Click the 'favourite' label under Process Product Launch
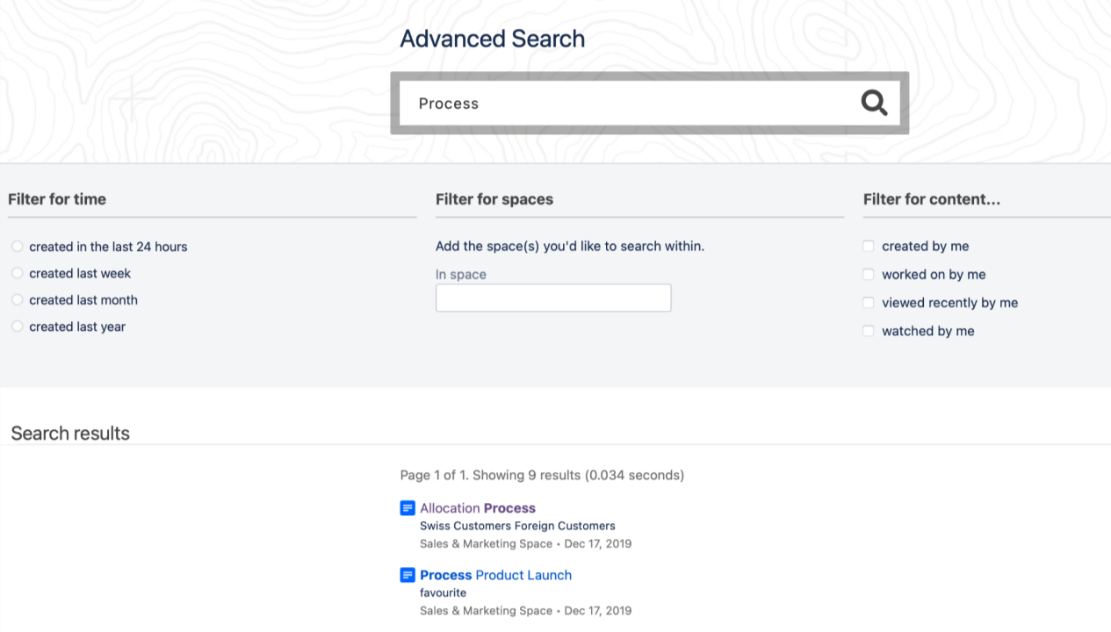 (443, 592)
